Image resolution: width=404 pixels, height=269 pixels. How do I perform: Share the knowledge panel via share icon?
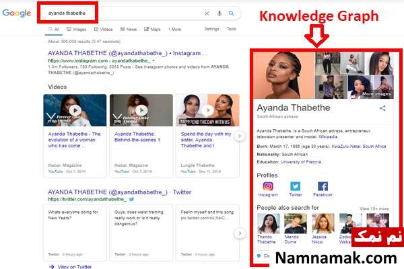pos(382,108)
